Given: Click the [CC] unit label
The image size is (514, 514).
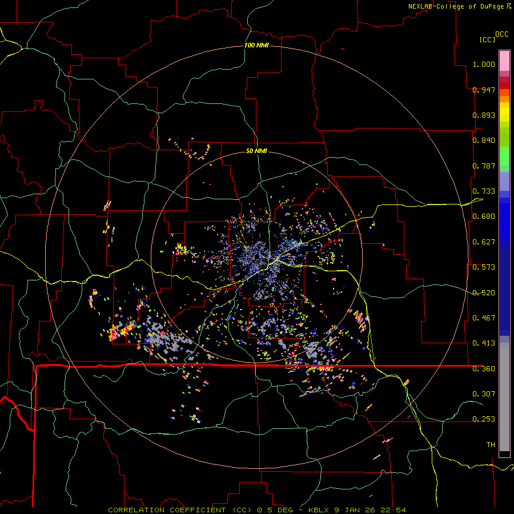Looking at the screenshot, I should [x=487, y=39].
